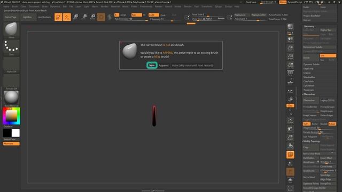The image size is (342, 192).
Task: Toggle the Local symmetry icon
Action: [x=290, y=91]
